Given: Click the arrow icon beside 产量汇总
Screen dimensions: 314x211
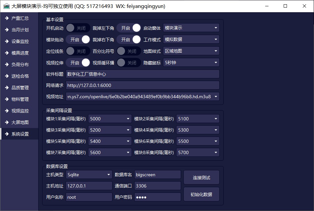Looking at the screenshot, I should pos(6,18).
